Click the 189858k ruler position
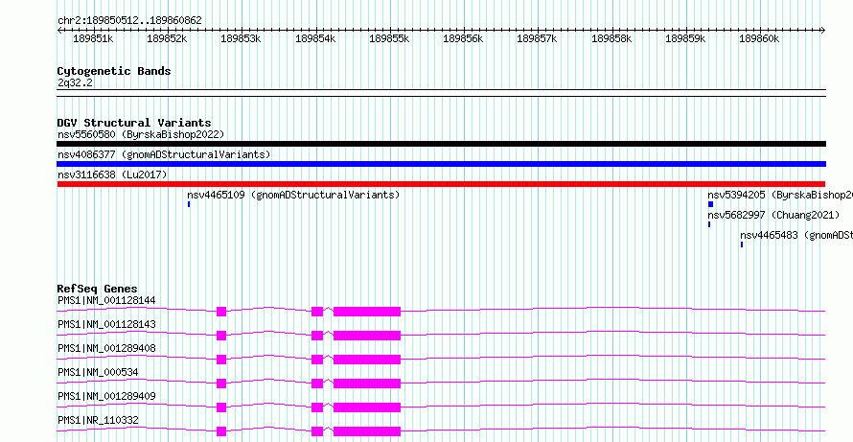 tap(611, 38)
